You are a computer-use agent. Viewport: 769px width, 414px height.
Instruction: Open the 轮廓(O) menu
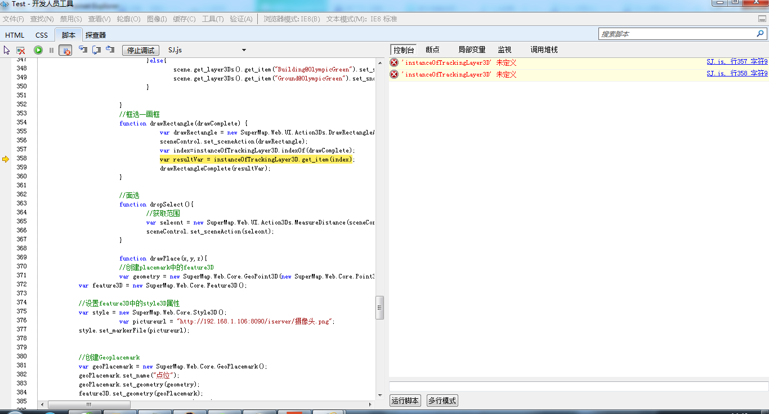pyautogui.click(x=128, y=19)
